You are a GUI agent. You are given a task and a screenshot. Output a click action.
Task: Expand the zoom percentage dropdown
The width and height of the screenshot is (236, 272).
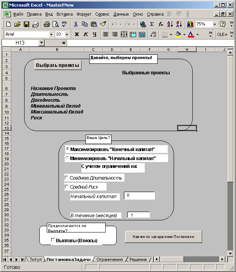tap(215, 24)
